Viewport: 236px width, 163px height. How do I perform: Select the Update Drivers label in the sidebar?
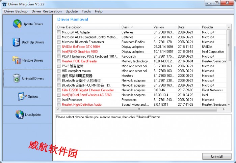[33, 24]
